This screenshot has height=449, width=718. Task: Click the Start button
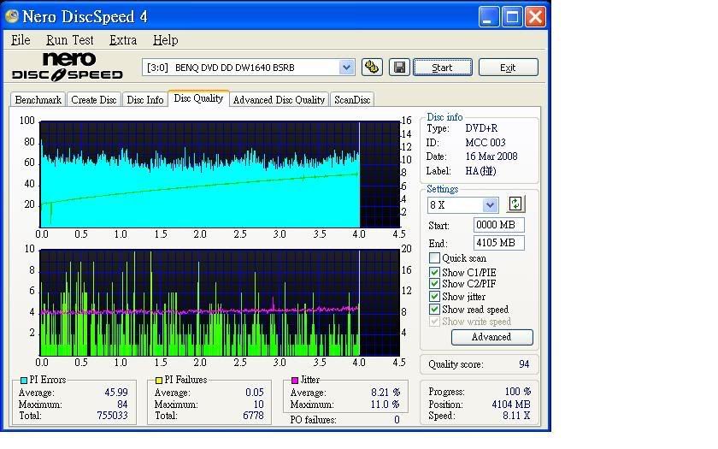(x=443, y=68)
